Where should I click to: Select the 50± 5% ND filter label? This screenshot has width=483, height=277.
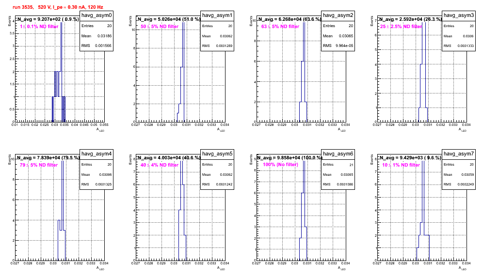[160, 27]
